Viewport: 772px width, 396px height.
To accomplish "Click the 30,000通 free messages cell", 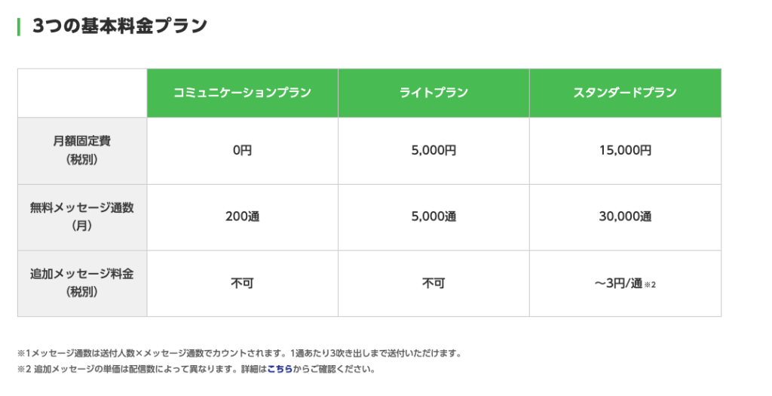I will [625, 217].
